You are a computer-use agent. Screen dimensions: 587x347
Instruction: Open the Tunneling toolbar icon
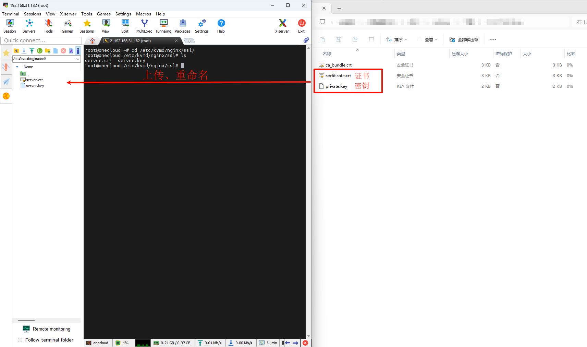tap(163, 26)
